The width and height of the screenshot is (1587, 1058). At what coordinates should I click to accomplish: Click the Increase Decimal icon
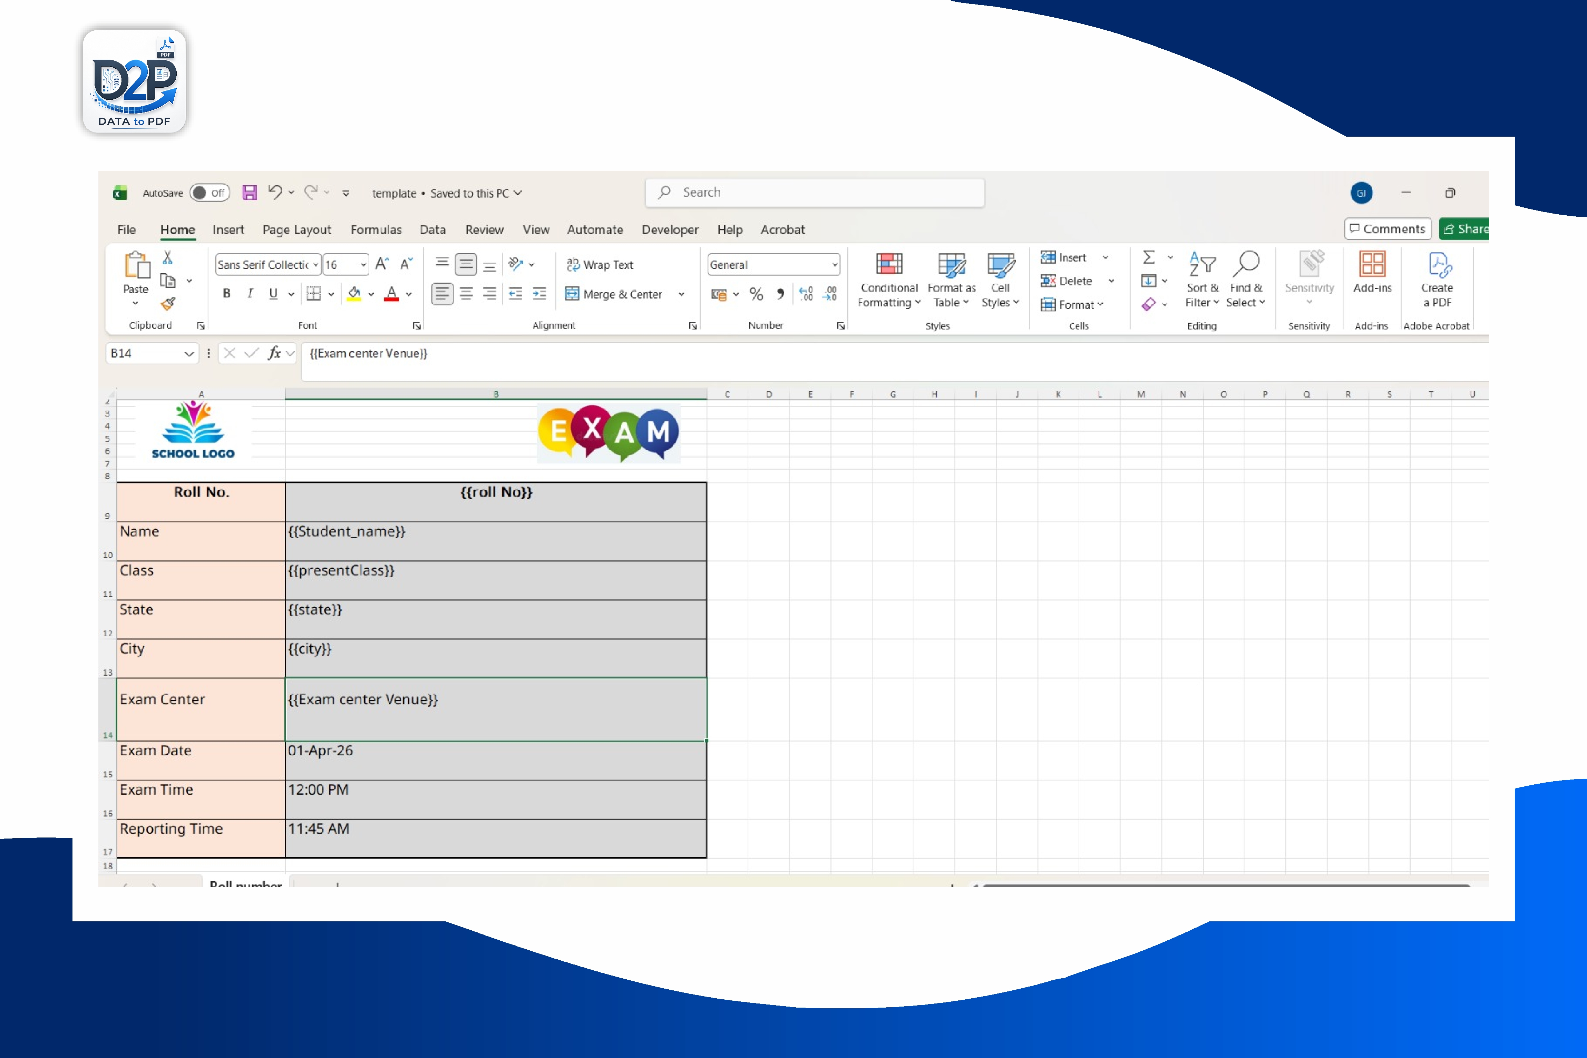pyautogui.click(x=806, y=294)
